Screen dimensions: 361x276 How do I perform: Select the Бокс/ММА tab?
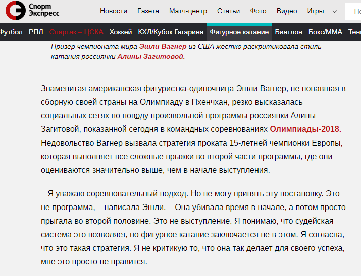click(325, 32)
